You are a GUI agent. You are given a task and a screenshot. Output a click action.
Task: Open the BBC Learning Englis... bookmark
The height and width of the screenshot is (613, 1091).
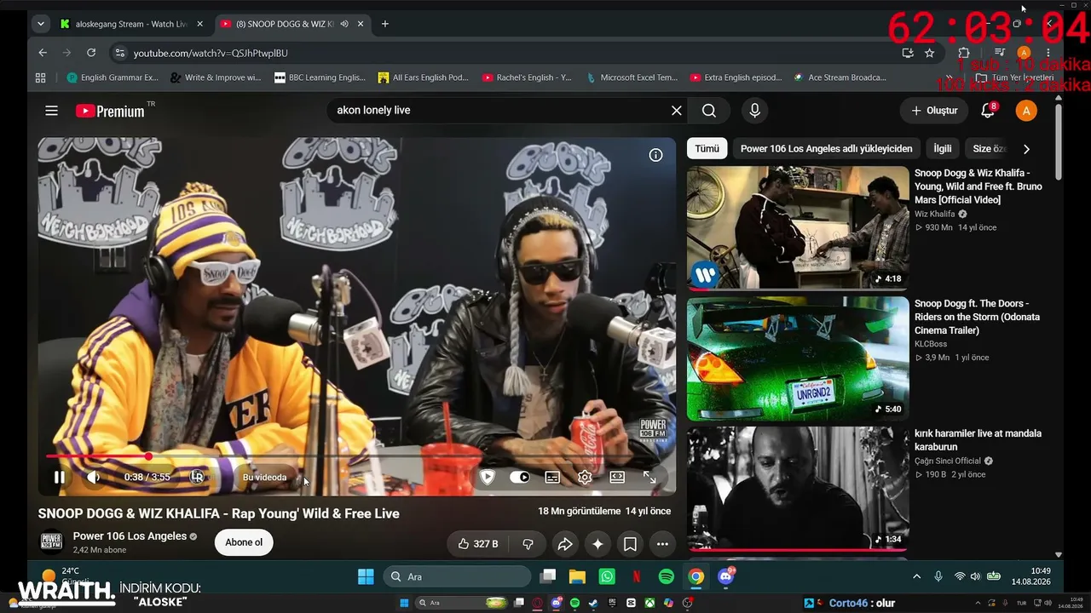(320, 77)
